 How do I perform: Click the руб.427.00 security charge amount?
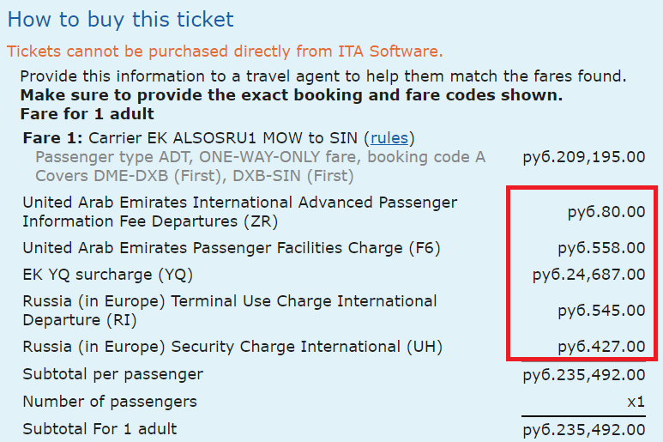coord(601,347)
